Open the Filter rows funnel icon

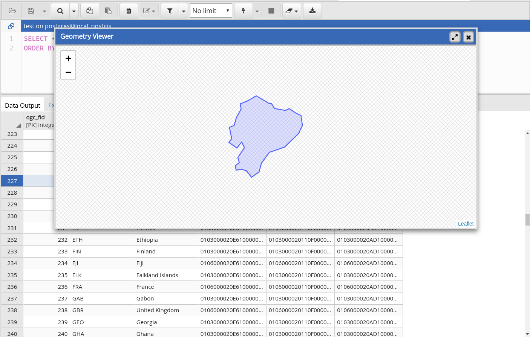(170, 11)
